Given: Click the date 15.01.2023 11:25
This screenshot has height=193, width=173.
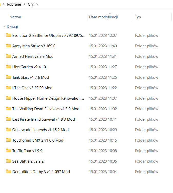Looking at the screenshot, I should pyautogui.click(x=103, y=77).
